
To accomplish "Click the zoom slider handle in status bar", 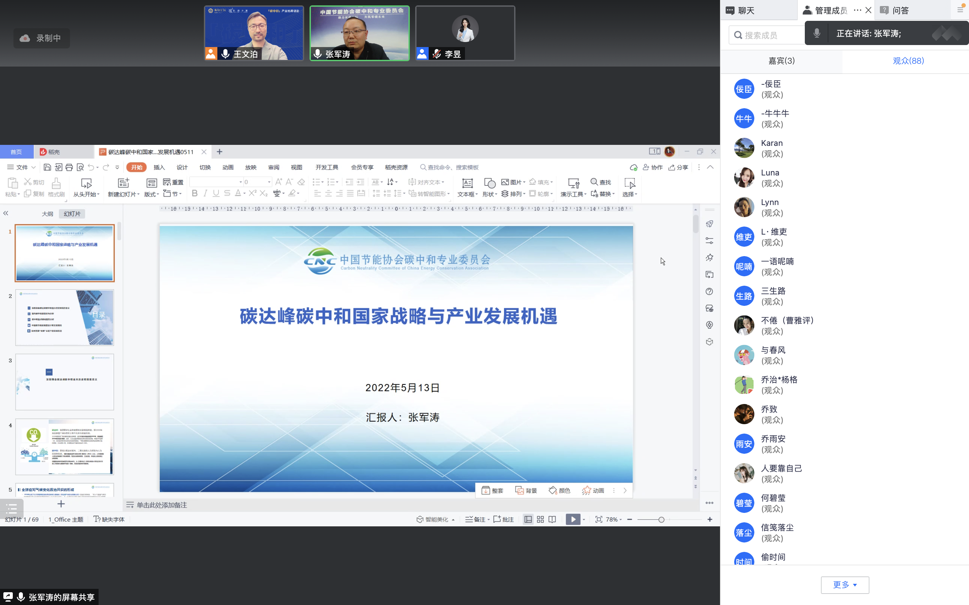I will (x=661, y=519).
